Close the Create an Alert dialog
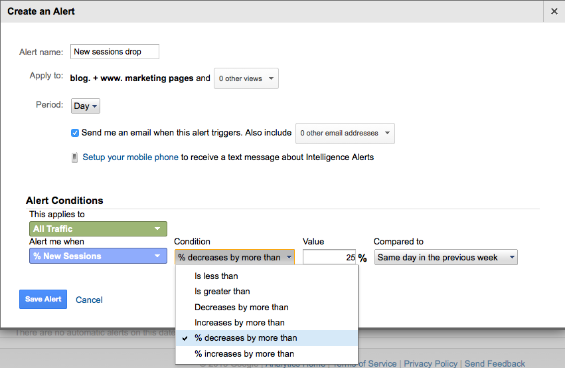This screenshot has width=565, height=368. click(554, 11)
